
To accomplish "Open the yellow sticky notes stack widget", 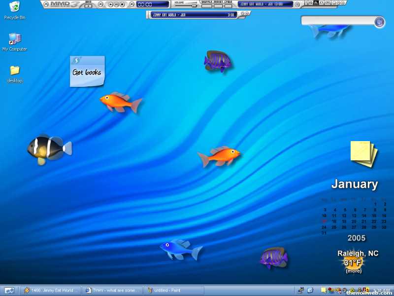I will click(364, 154).
